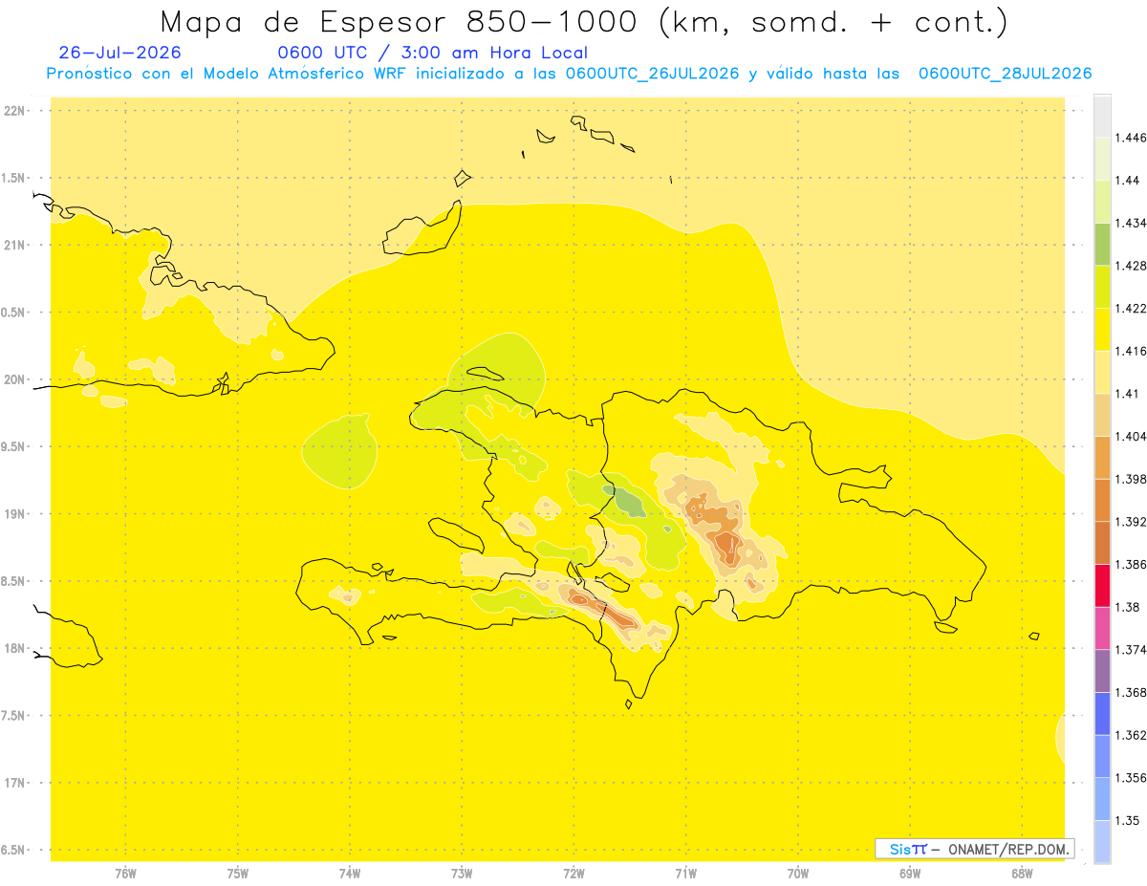Click the '68W' longitude label
Screen dimensions: 1147x886
tap(1022, 874)
